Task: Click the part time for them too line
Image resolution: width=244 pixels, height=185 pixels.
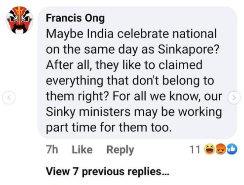Action: coord(109,128)
